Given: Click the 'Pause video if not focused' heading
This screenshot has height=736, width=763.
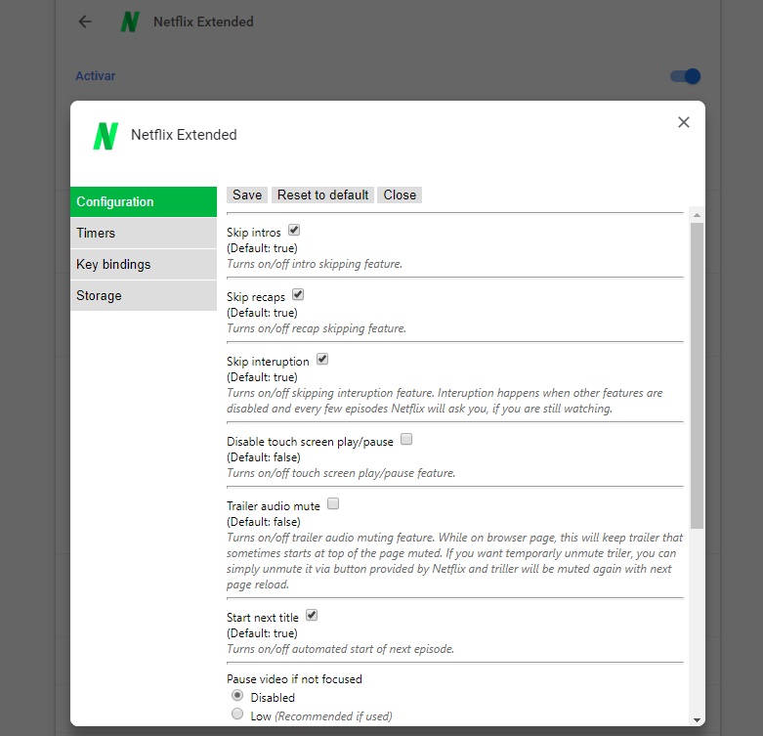Looking at the screenshot, I should pyautogui.click(x=294, y=679).
